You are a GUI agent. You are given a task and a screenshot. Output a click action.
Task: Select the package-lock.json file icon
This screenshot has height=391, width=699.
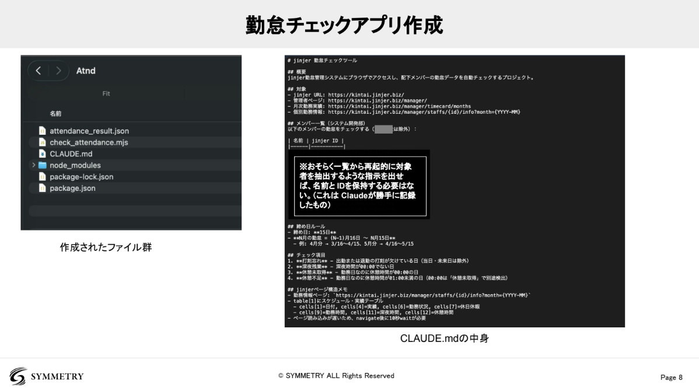43,177
